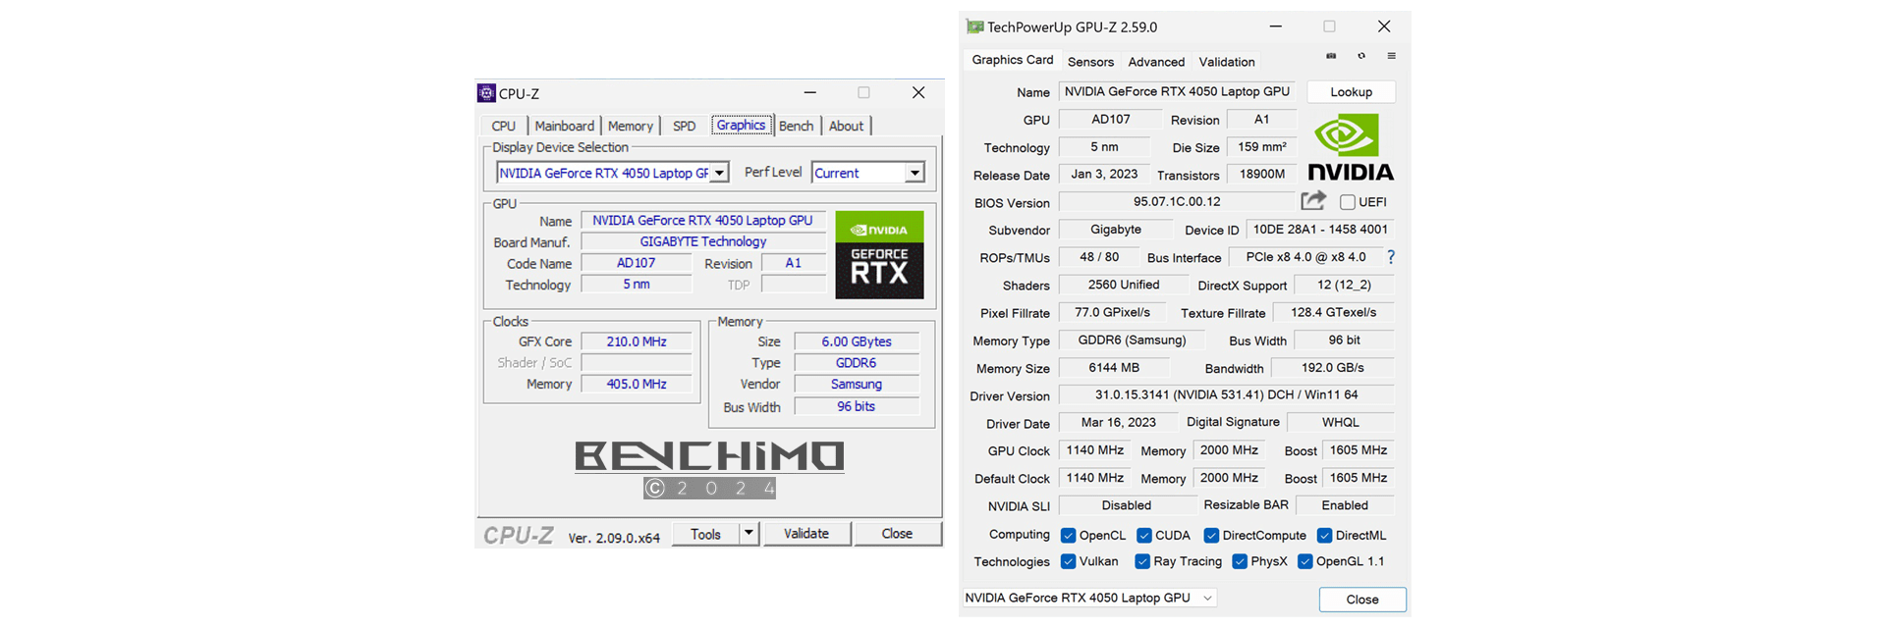Click the GDDR6 (Samsung) memory type value
Image resolution: width=1886 pixels, height=628 pixels.
pos(1132,340)
